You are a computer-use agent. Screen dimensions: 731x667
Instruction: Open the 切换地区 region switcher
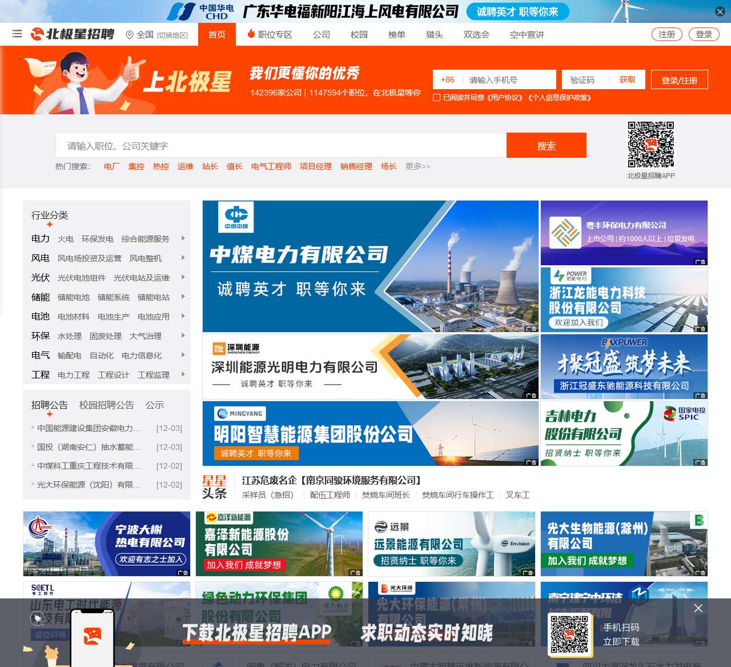(x=172, y=35)
